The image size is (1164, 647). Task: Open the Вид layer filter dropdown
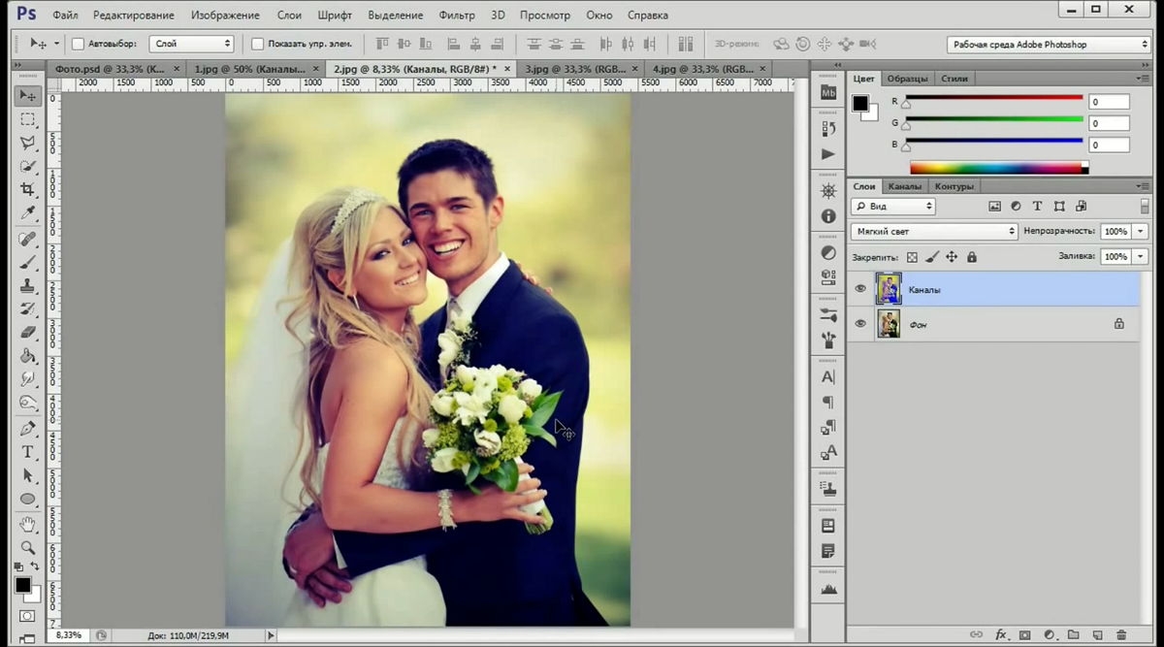(x=893, y=207)
